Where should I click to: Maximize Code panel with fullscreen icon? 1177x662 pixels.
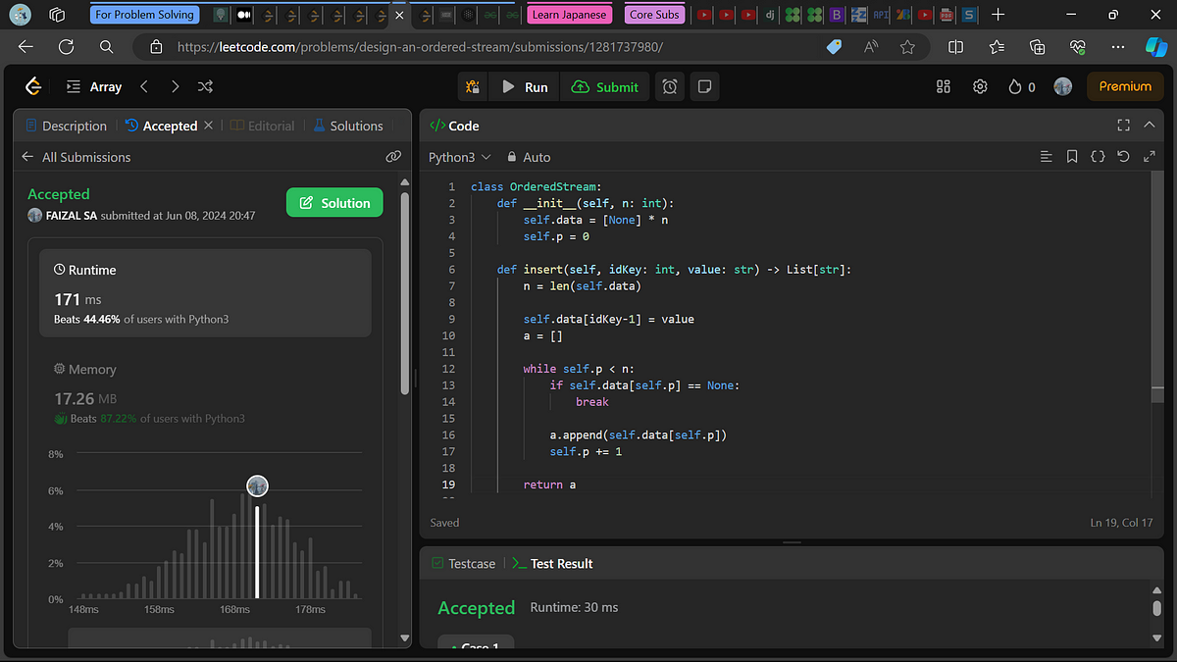tap(1124, 126)
